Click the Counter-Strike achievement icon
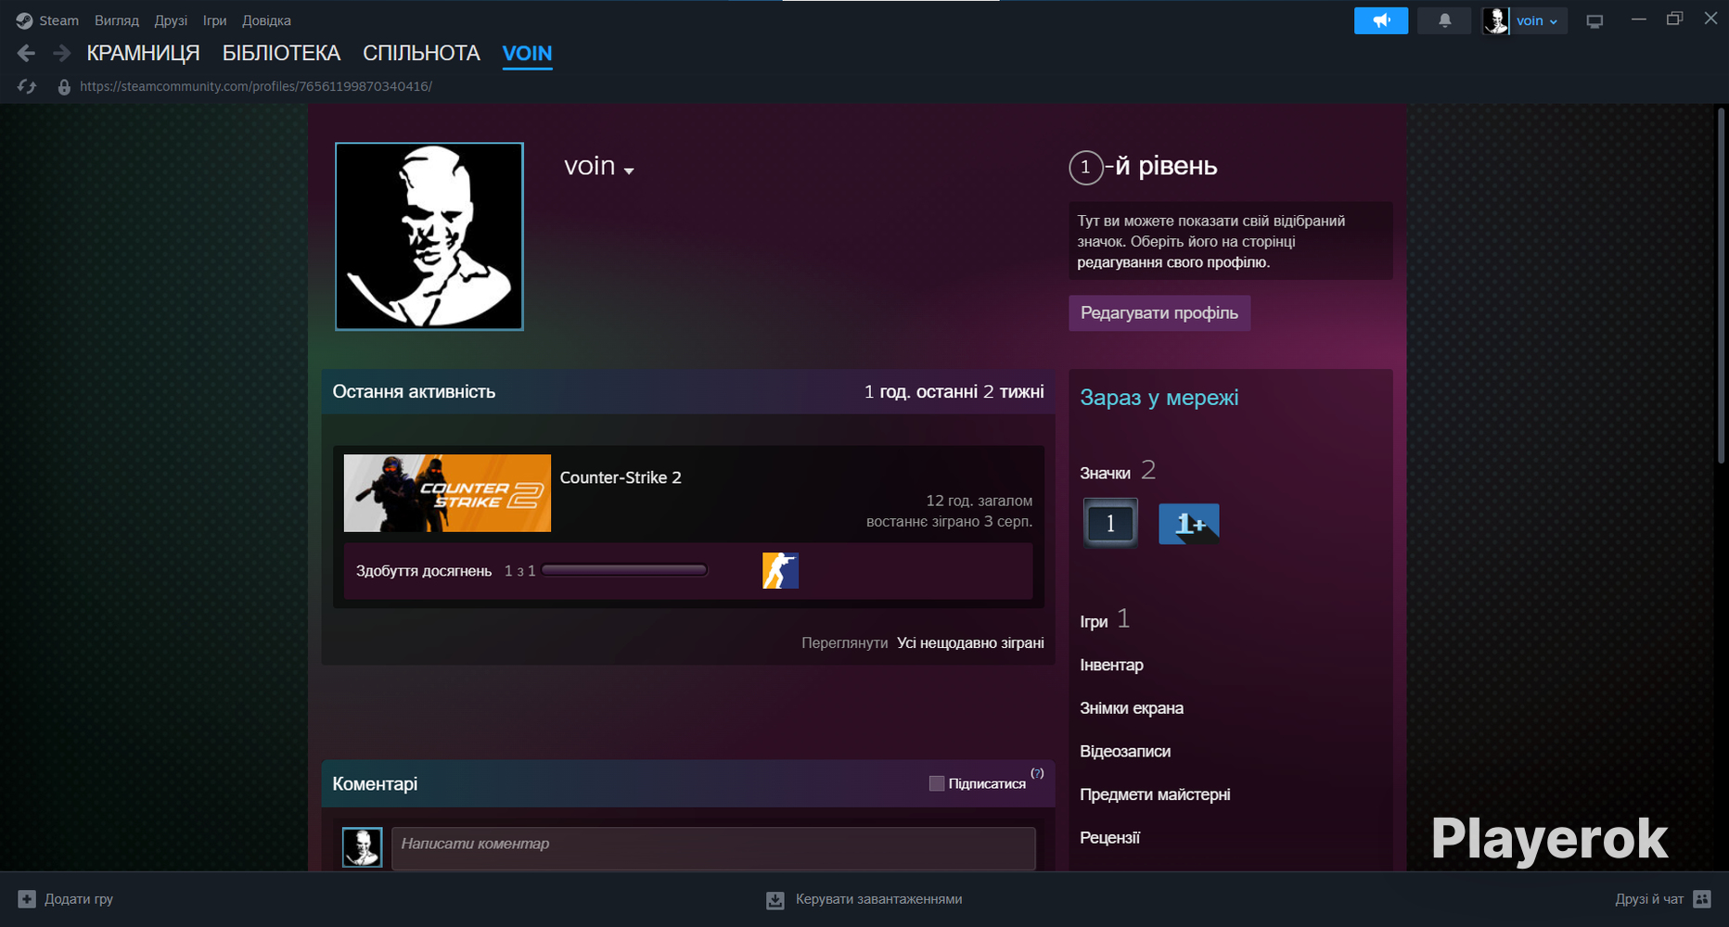The height and width of the screenshot is (927, 1729). pos(780,571)
